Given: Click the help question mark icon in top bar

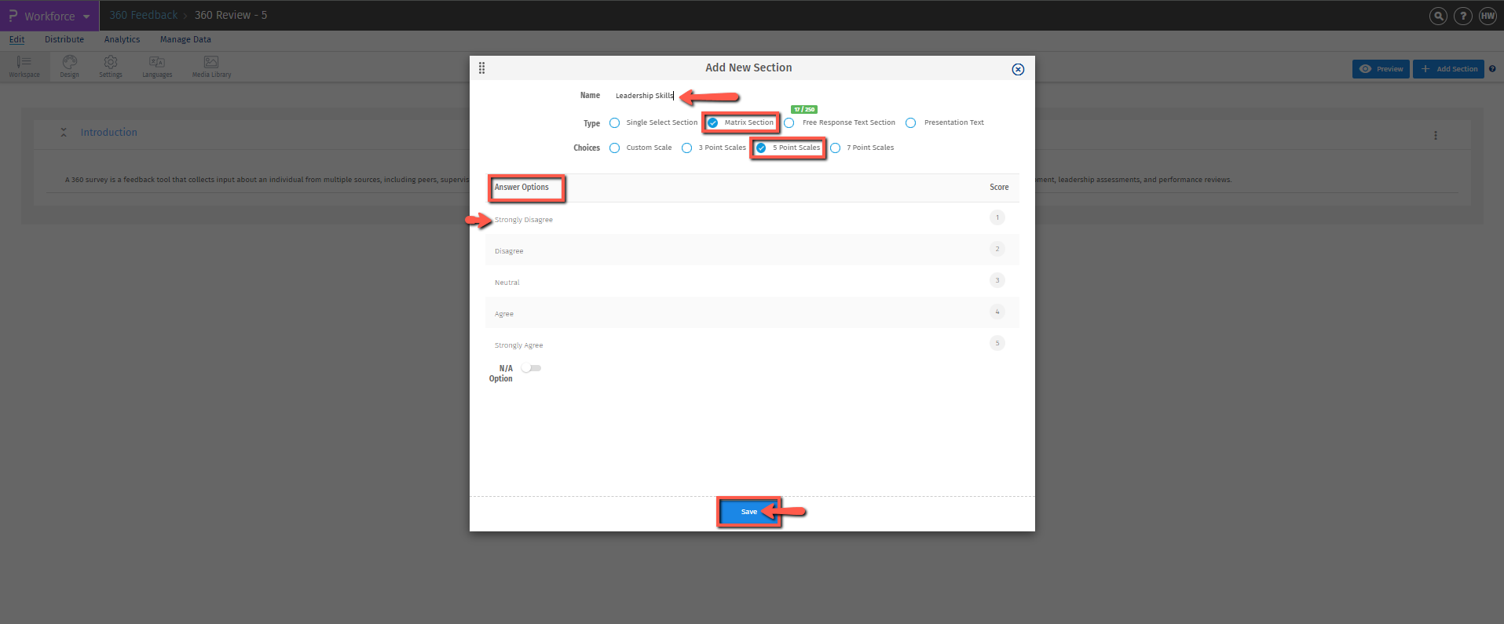Looking at the screenshot, I should (x=1462, y=16).
